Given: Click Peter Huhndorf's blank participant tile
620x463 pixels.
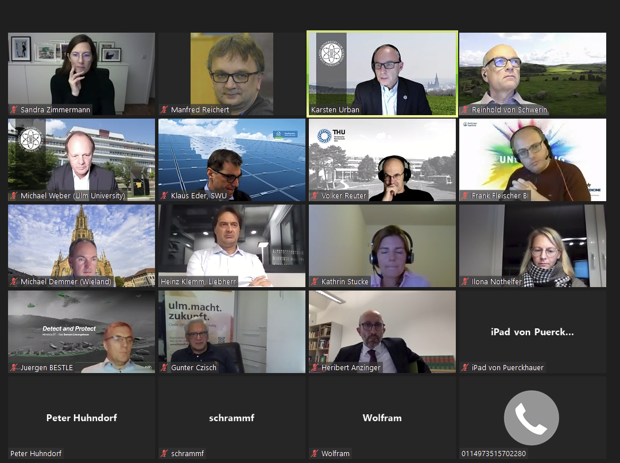Looking at the screenshot, I should click(x=82, y=418).
